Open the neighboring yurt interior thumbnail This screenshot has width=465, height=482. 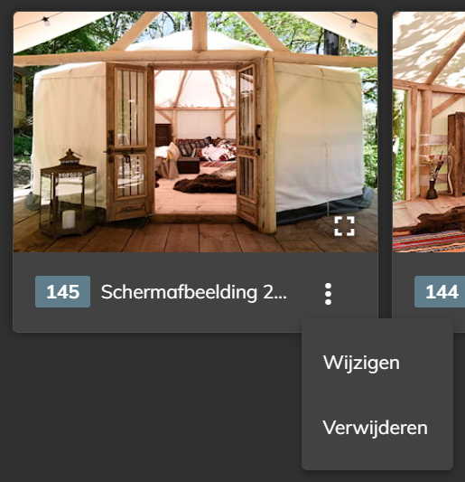click(429, 132)
